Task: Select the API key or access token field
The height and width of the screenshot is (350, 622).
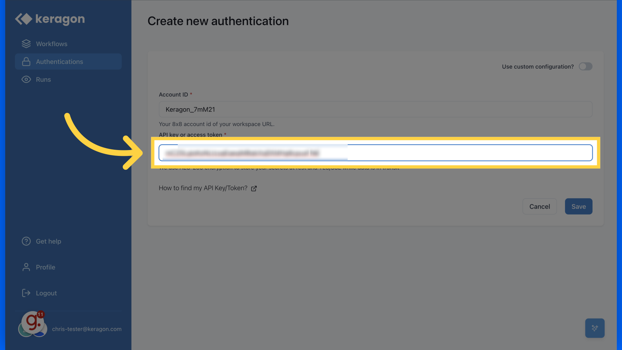Action: [x=375, y=153]
